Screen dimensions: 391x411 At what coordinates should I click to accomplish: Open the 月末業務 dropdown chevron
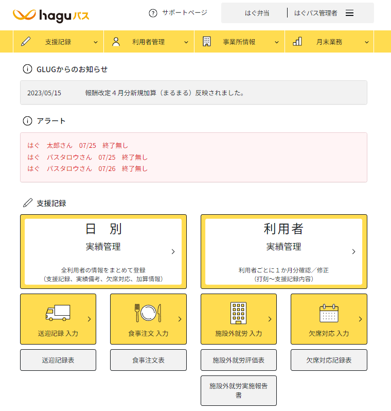367,42
